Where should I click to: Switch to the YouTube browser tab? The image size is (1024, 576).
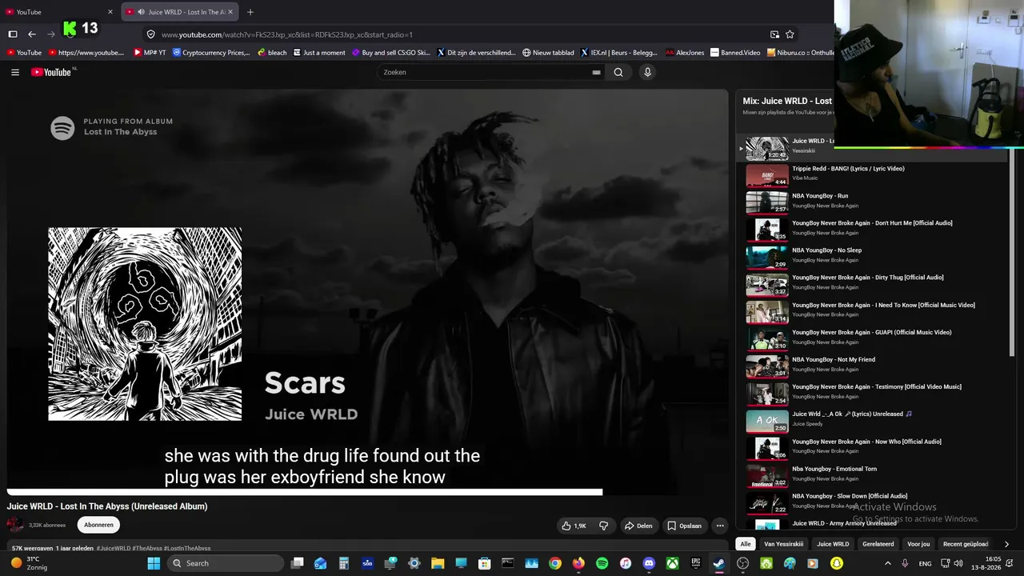point(60,12)
